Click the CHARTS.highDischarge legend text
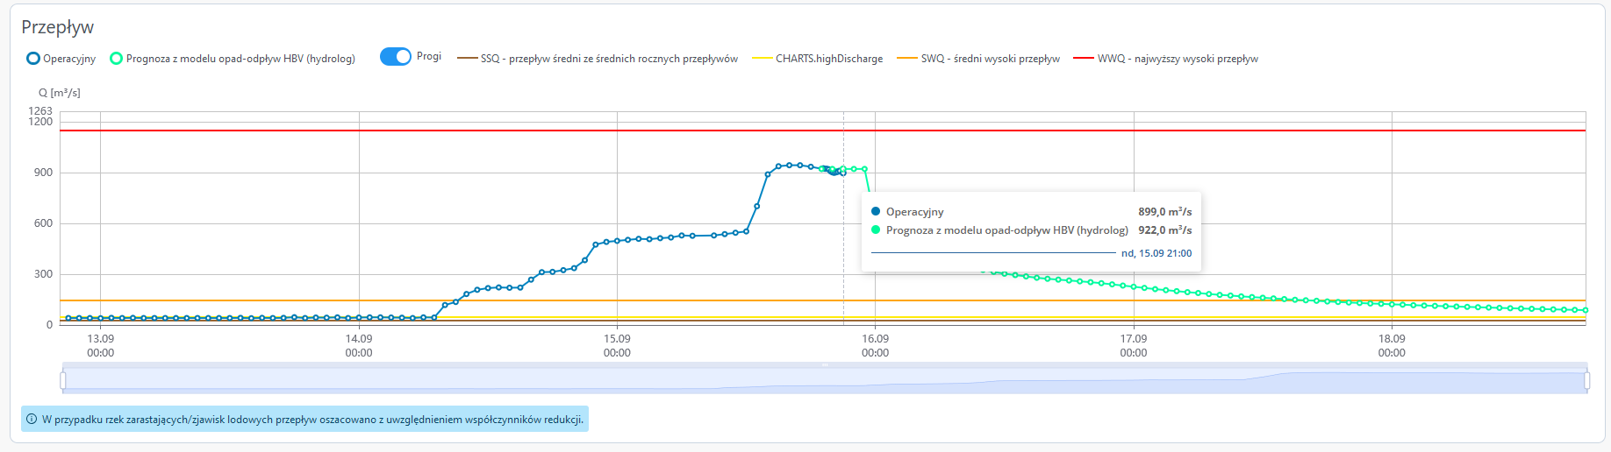 pos(829,59)
